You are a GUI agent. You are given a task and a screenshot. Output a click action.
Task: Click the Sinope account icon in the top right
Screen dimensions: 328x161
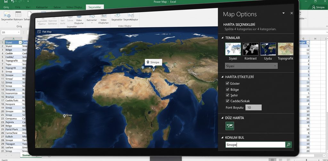(314, 7)
